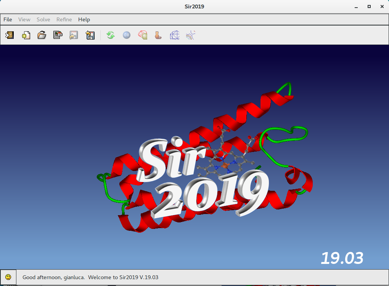Click the exit door icon in toolbar

(x=10, y=35)
